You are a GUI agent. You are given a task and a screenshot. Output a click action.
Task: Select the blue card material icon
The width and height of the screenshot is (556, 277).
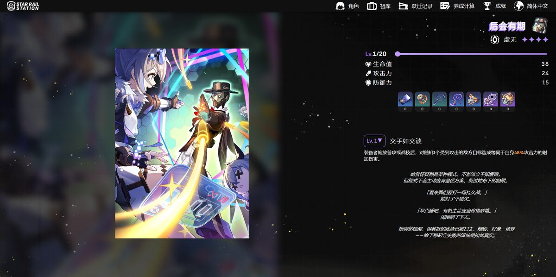[x=405, y=99]
